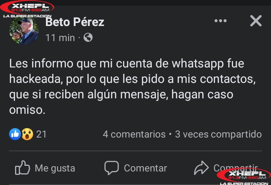
Task: Click the share arrow icon
Action: tap(201, 168)
